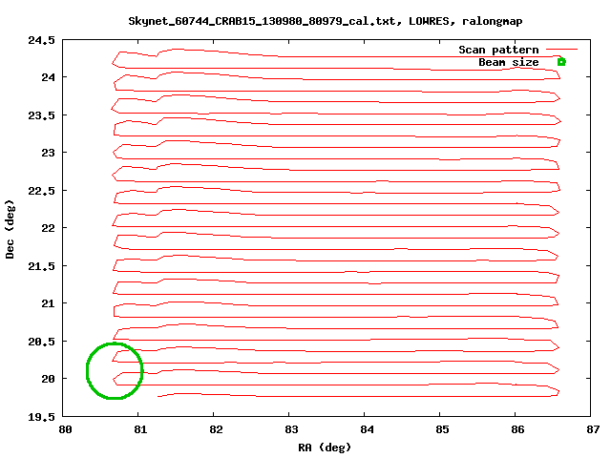Click the 24.5 Dec tick label
Viewport: 611px width, 458px height.
[x=42, y=40]
